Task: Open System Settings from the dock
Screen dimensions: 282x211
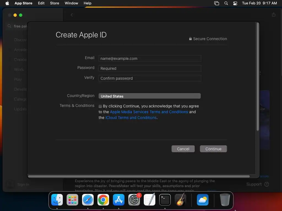Action: point(134,200)
